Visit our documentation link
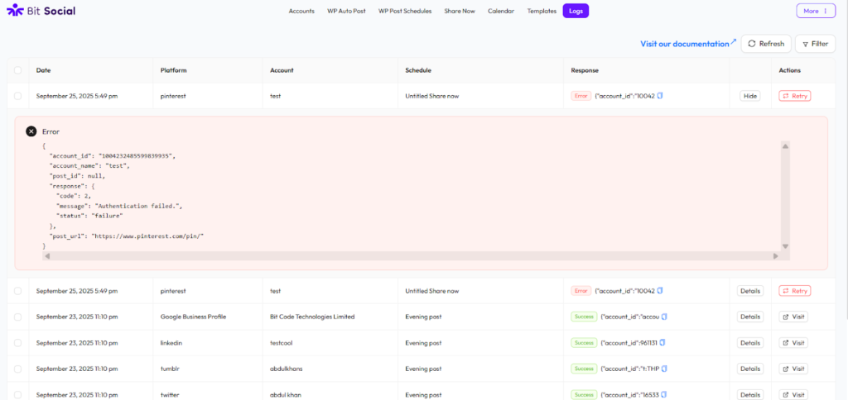This screenshot has height=400, width=848. (684, 44)
